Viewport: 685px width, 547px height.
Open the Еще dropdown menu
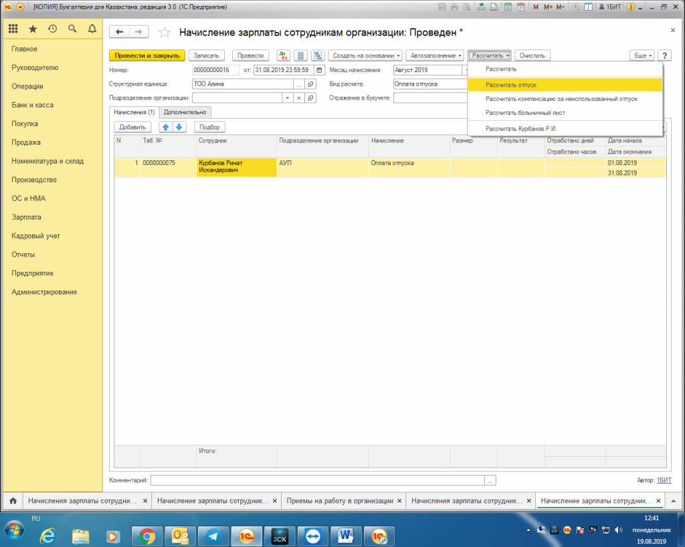(x=642, y=55)
